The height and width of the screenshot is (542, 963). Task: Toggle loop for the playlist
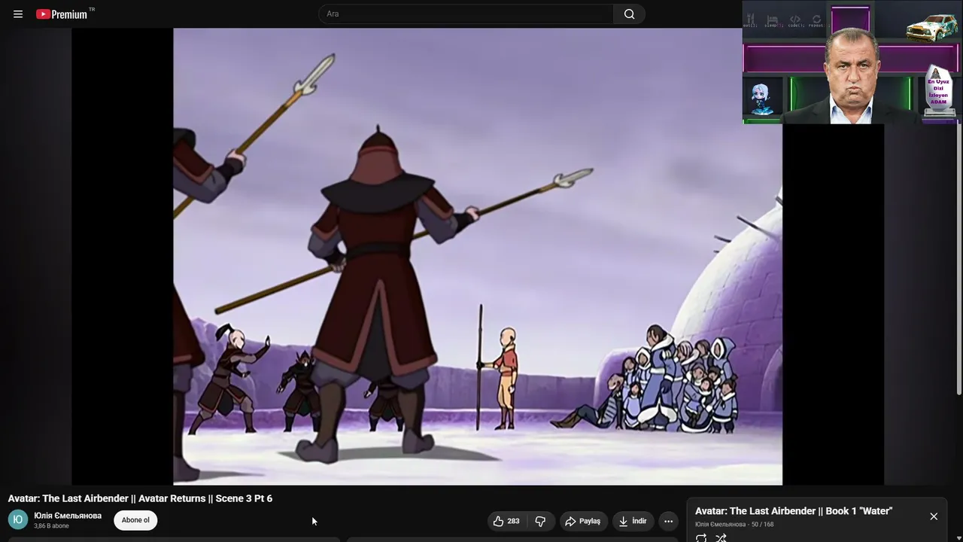click(701, 537)
